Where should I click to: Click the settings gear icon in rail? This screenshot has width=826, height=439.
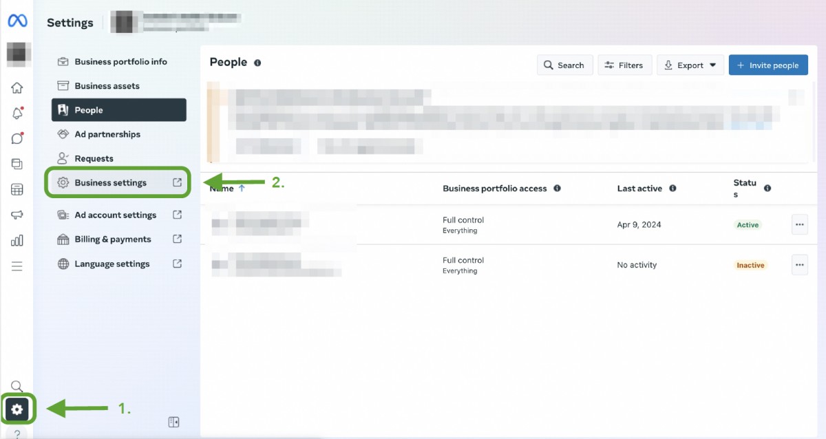click(x=17, y=409)
